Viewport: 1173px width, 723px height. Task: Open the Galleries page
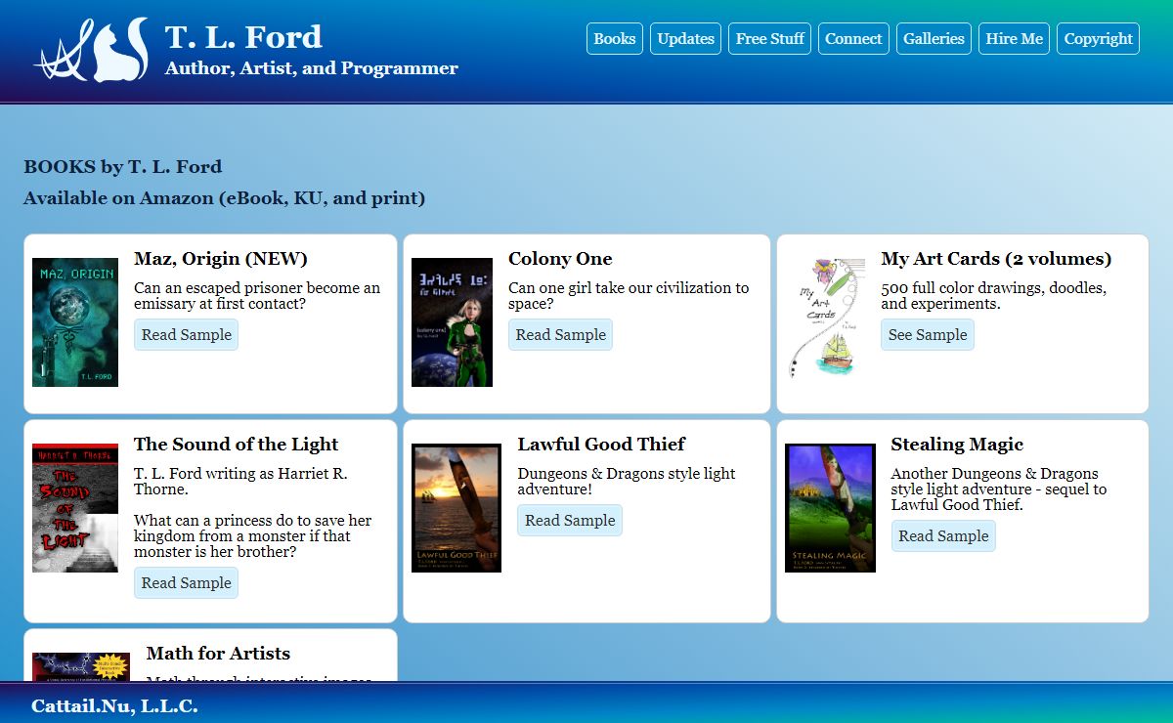[934, 39]
